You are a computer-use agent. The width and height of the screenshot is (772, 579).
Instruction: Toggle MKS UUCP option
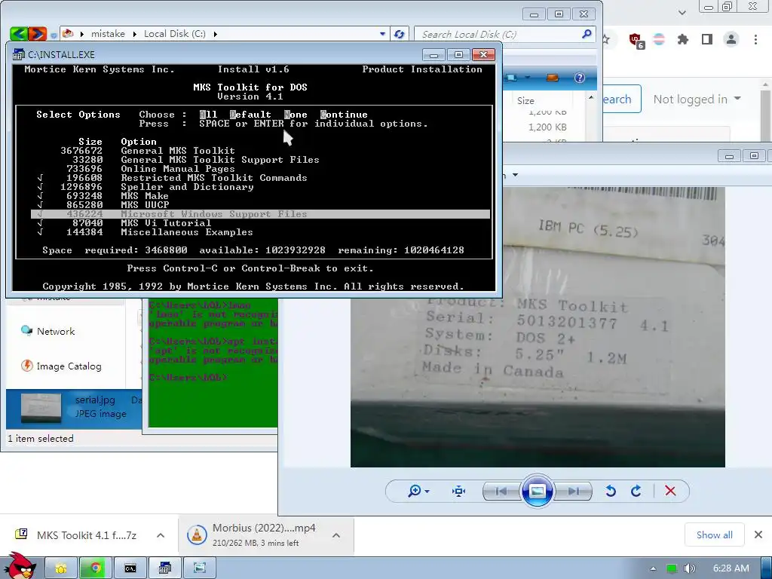tap(260, 205)
